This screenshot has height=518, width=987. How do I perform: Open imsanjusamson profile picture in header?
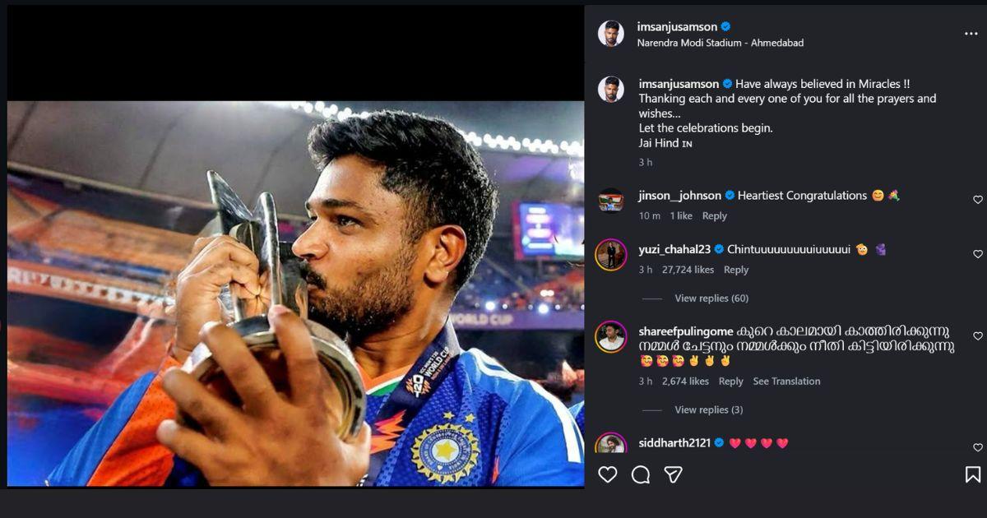(x=610, y=34)
